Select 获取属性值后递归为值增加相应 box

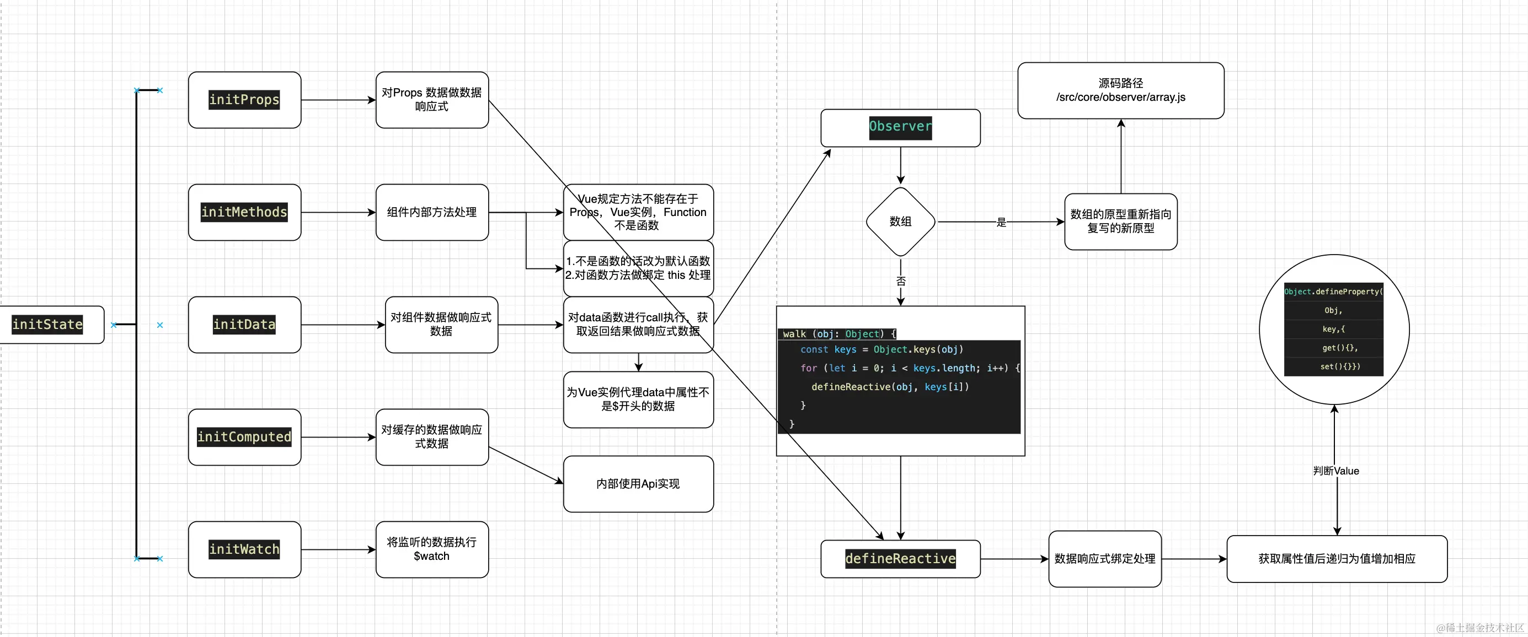[x=1337, y=558]
